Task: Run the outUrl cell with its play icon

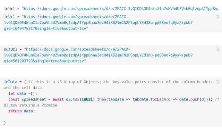Action: (x=218, y=49)
